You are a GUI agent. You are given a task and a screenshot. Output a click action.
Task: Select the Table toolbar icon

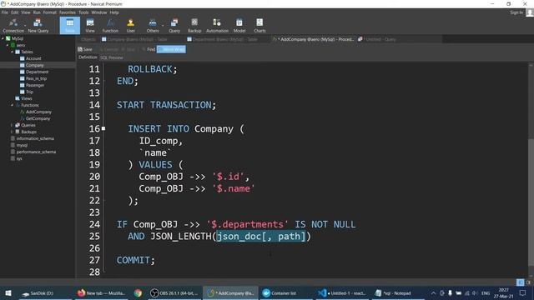click(x=70, y=26)
